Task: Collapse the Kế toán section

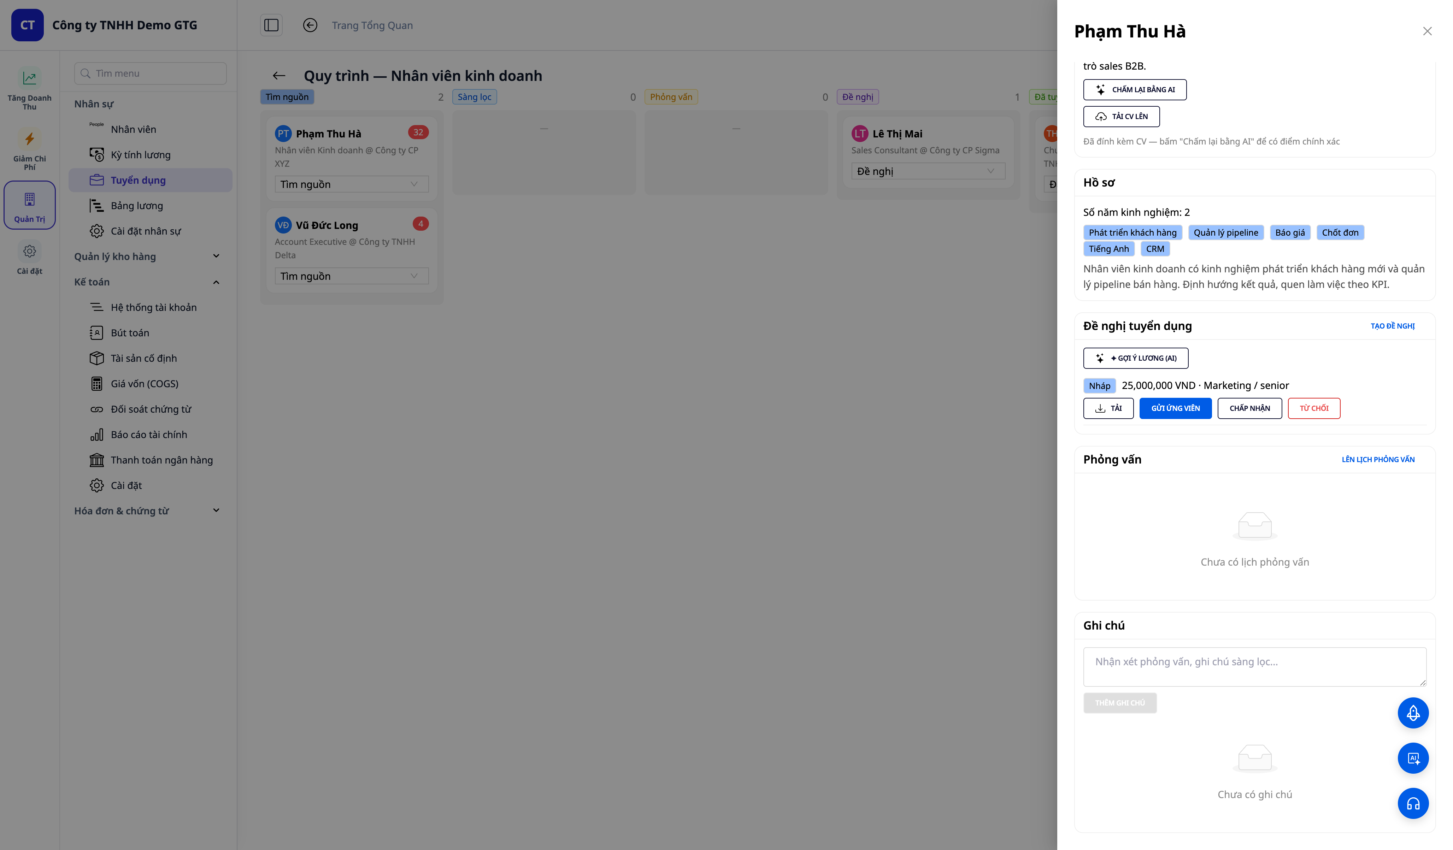Action: point(147,282)
